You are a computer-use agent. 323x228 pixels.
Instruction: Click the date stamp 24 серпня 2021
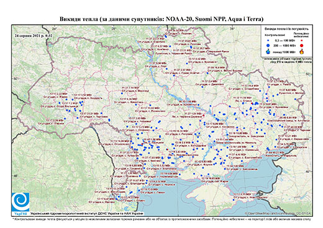click(x=34, y=35)
